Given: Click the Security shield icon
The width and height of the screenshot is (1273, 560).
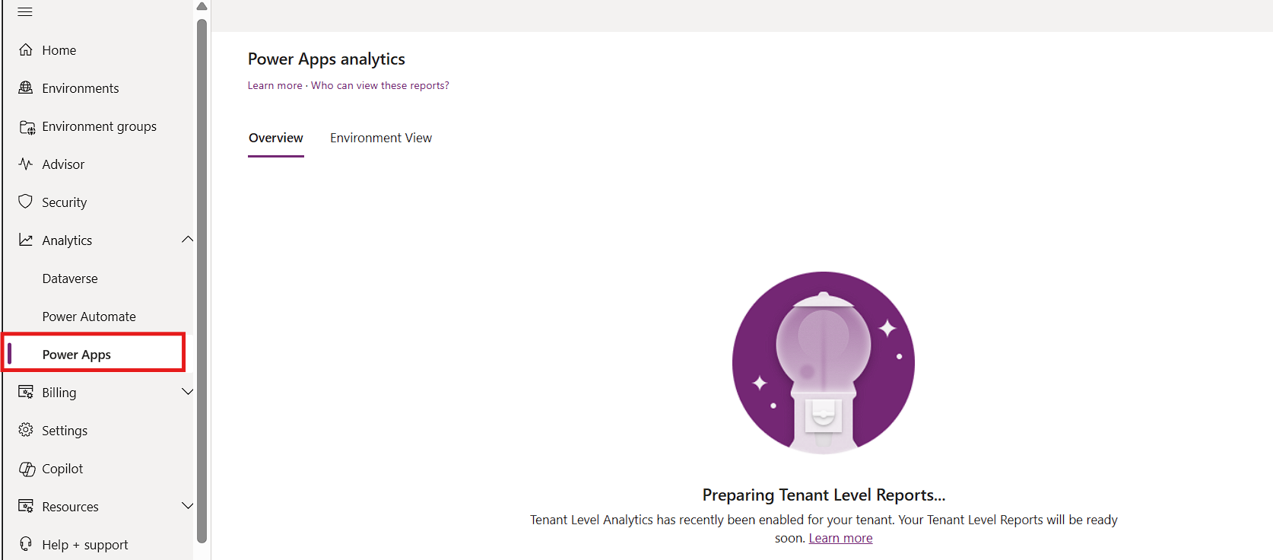Looking at the screenshot, I should point(26,202).
